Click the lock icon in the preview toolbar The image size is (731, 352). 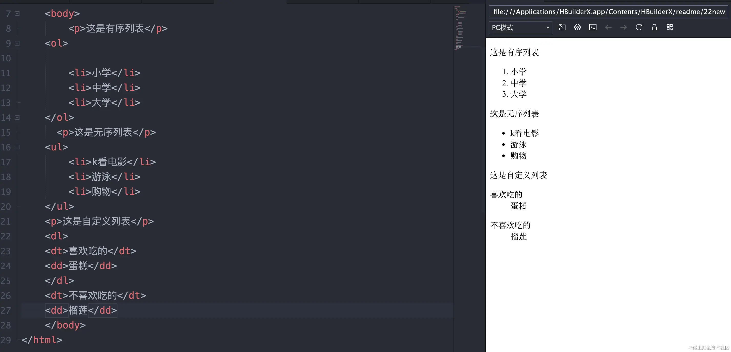(654, 27)
